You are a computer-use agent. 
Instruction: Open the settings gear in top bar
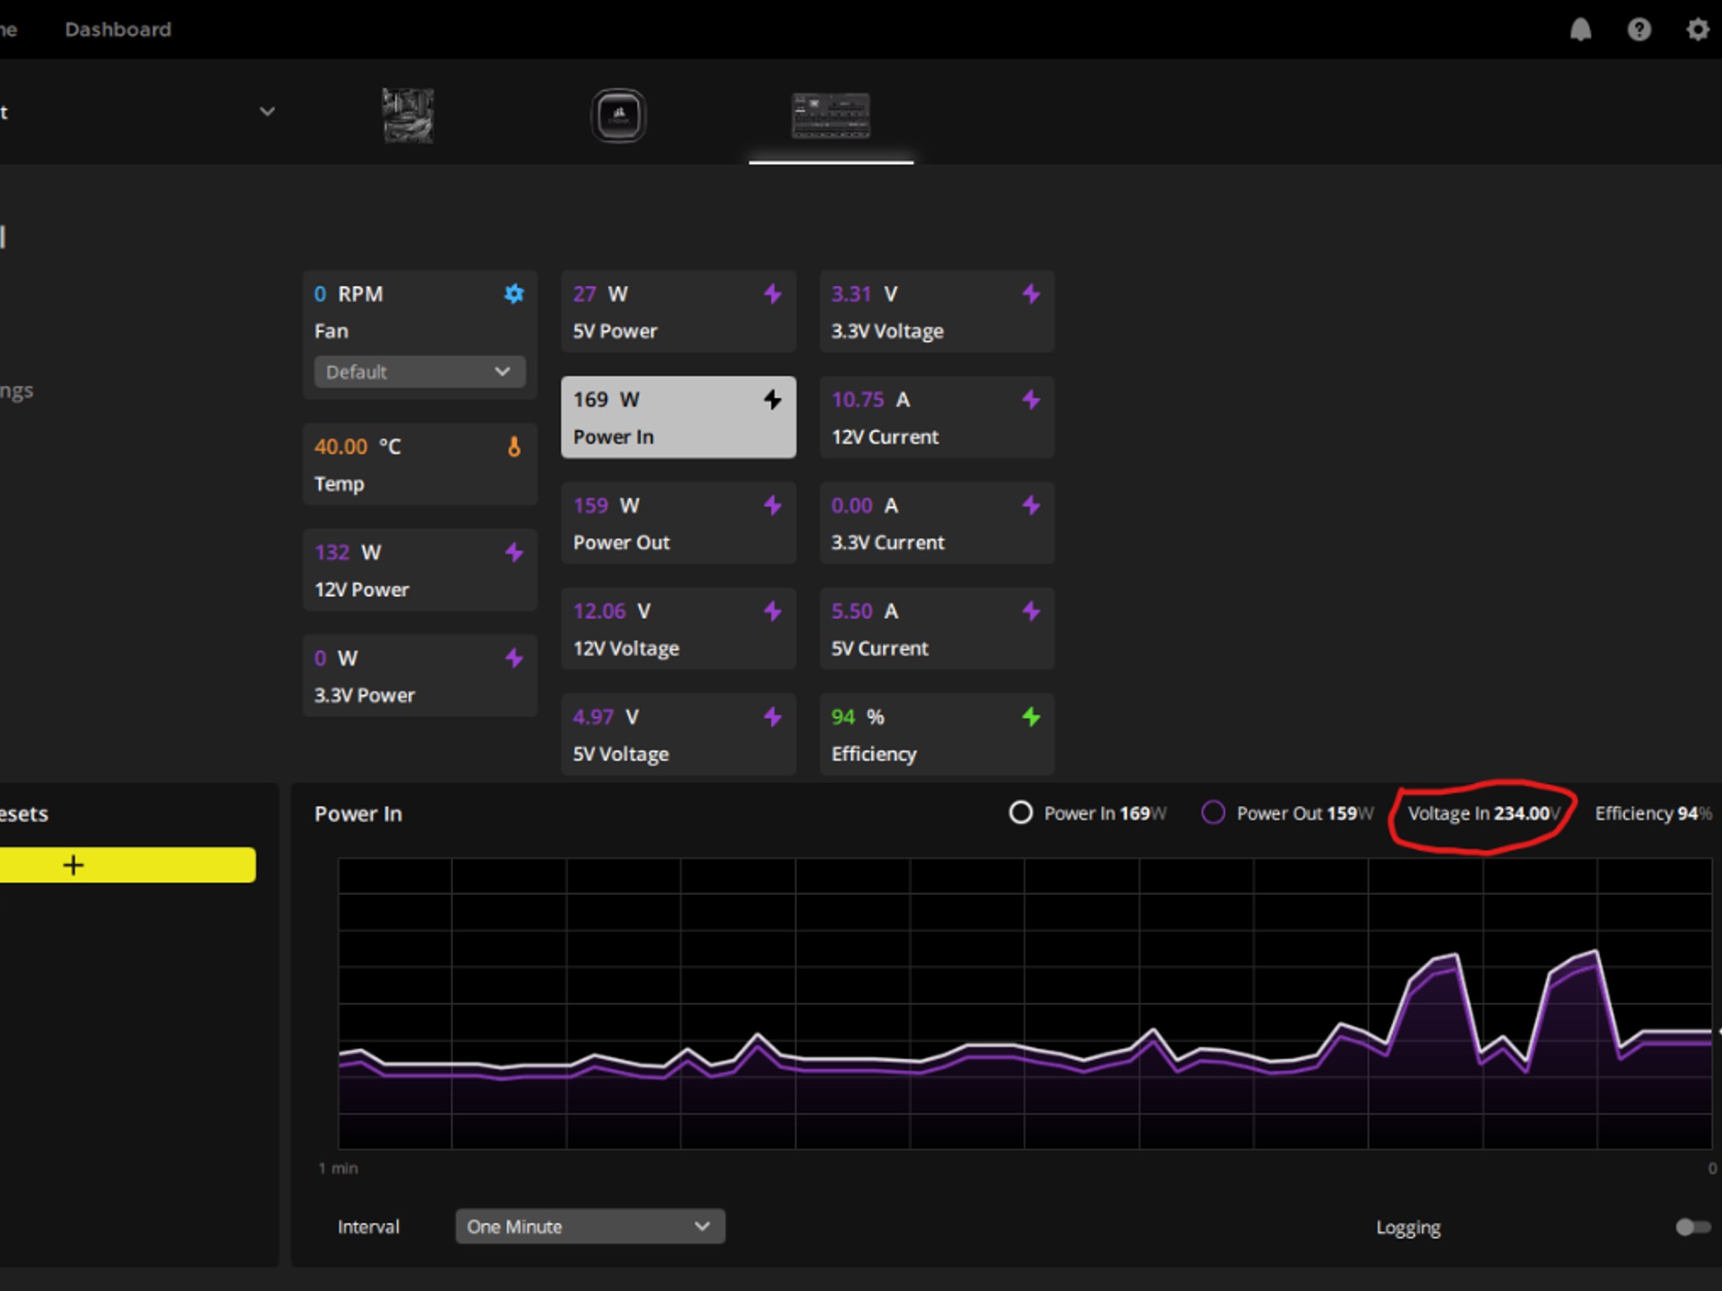1698,30
